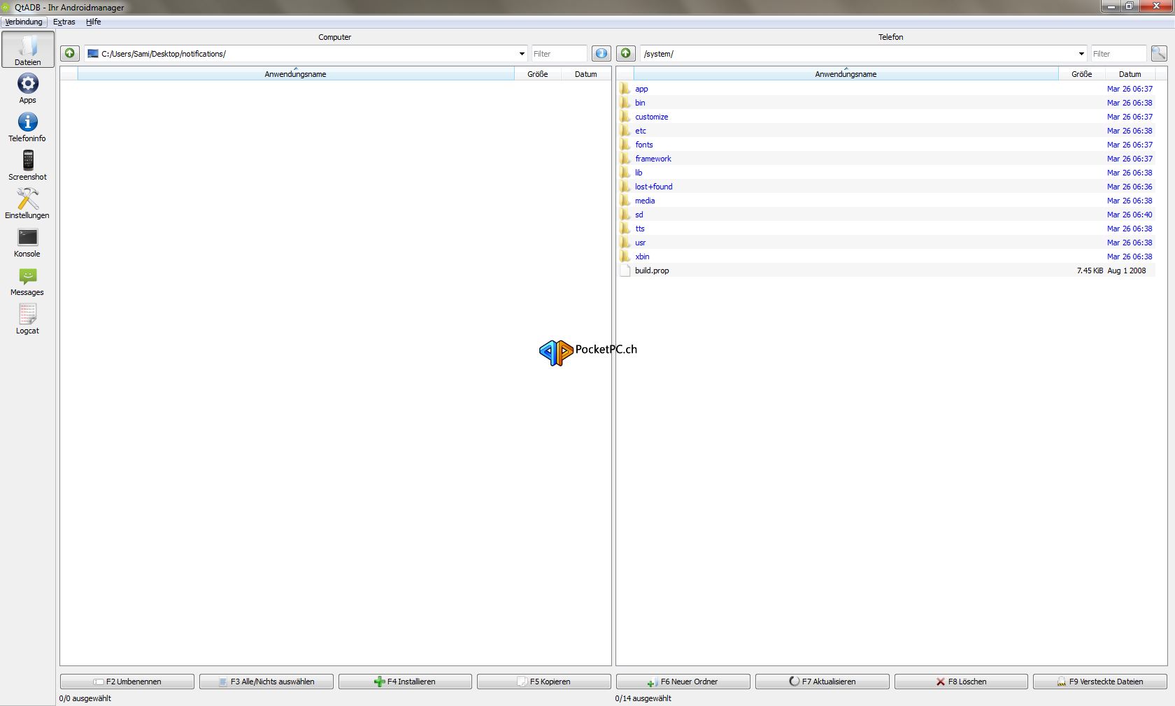The height and width of the screenshot is (706, 1175).
Task: Open Einstellungen settings
Action: 28,203
